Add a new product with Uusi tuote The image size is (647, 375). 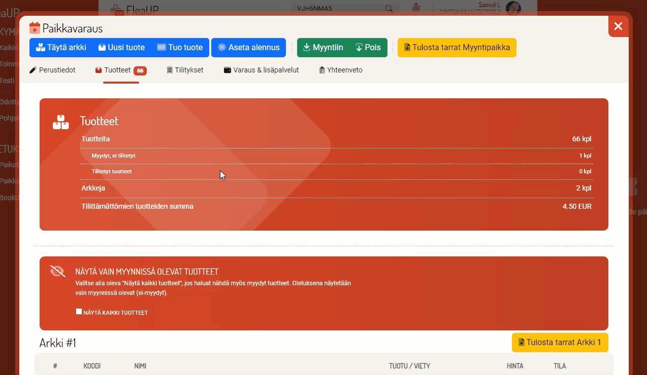pyautogui.click(x=121, y=48)
